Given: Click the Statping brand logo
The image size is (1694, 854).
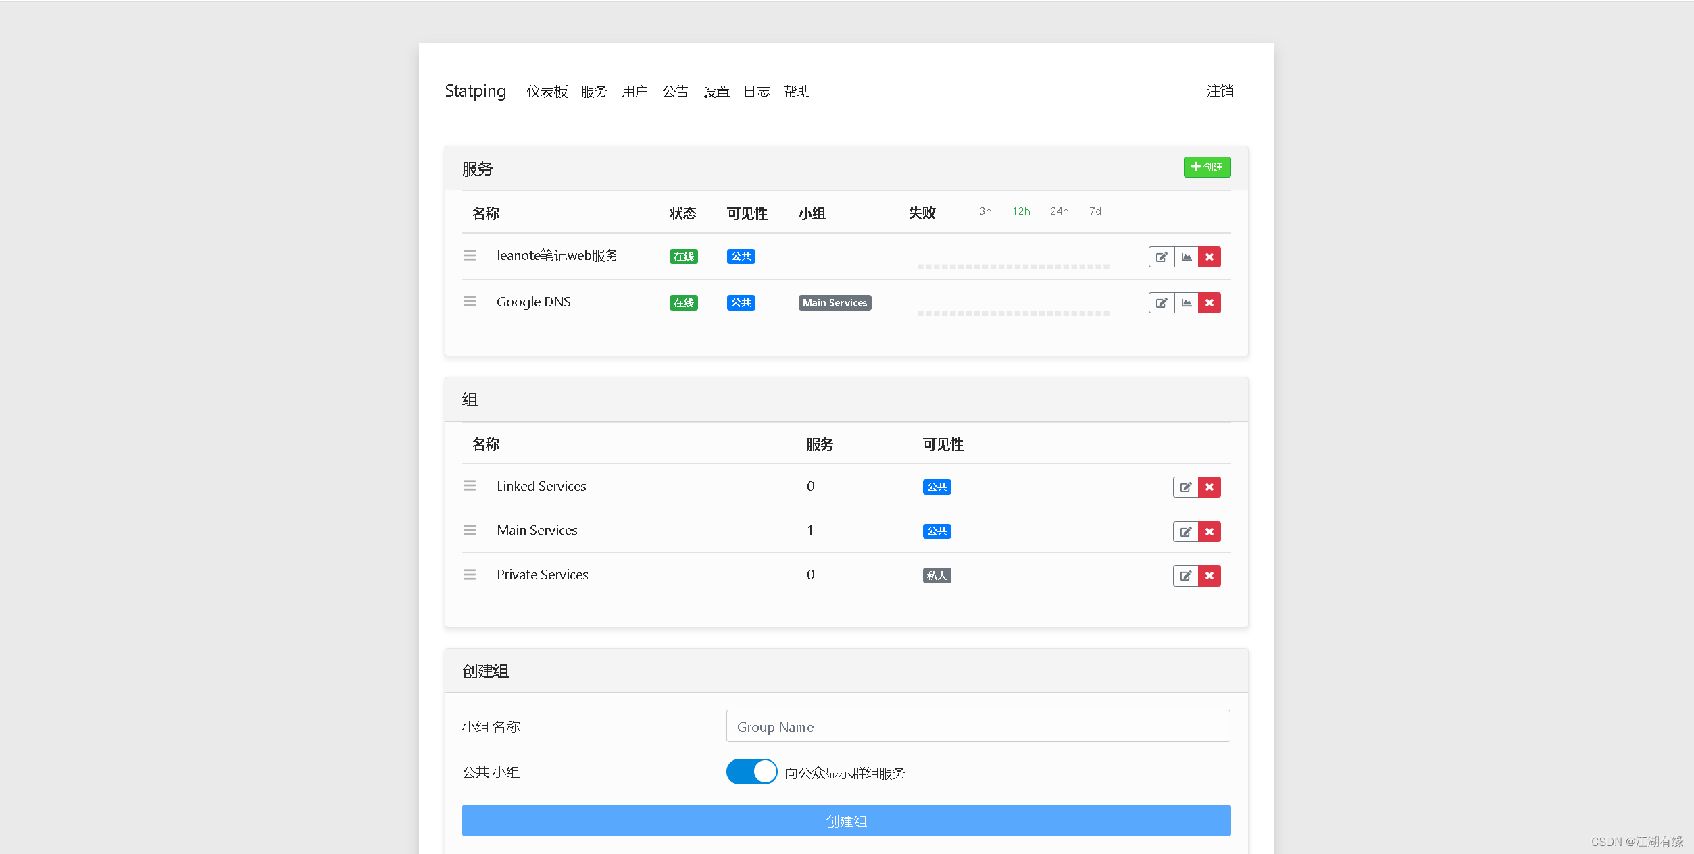Looking at the screenshot, I should tap(476, 91).
